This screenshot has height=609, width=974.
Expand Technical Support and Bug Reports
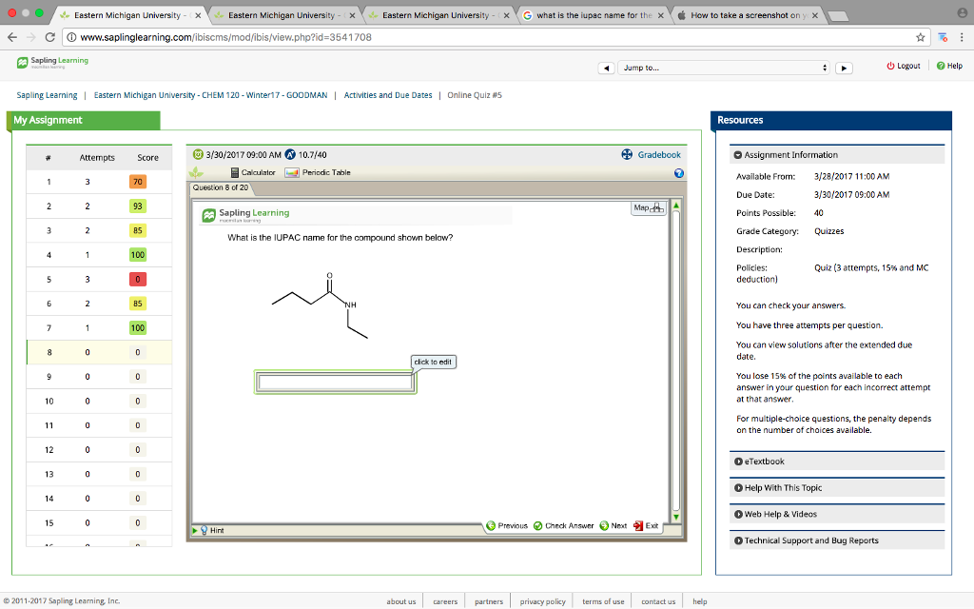837,540
